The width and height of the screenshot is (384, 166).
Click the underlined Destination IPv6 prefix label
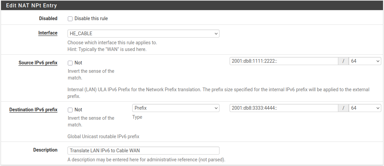point(33,110)
